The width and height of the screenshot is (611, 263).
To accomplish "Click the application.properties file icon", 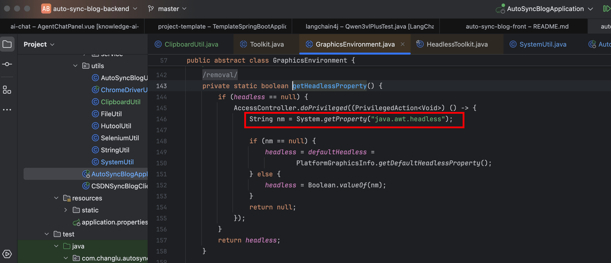I will click(77, 222).
